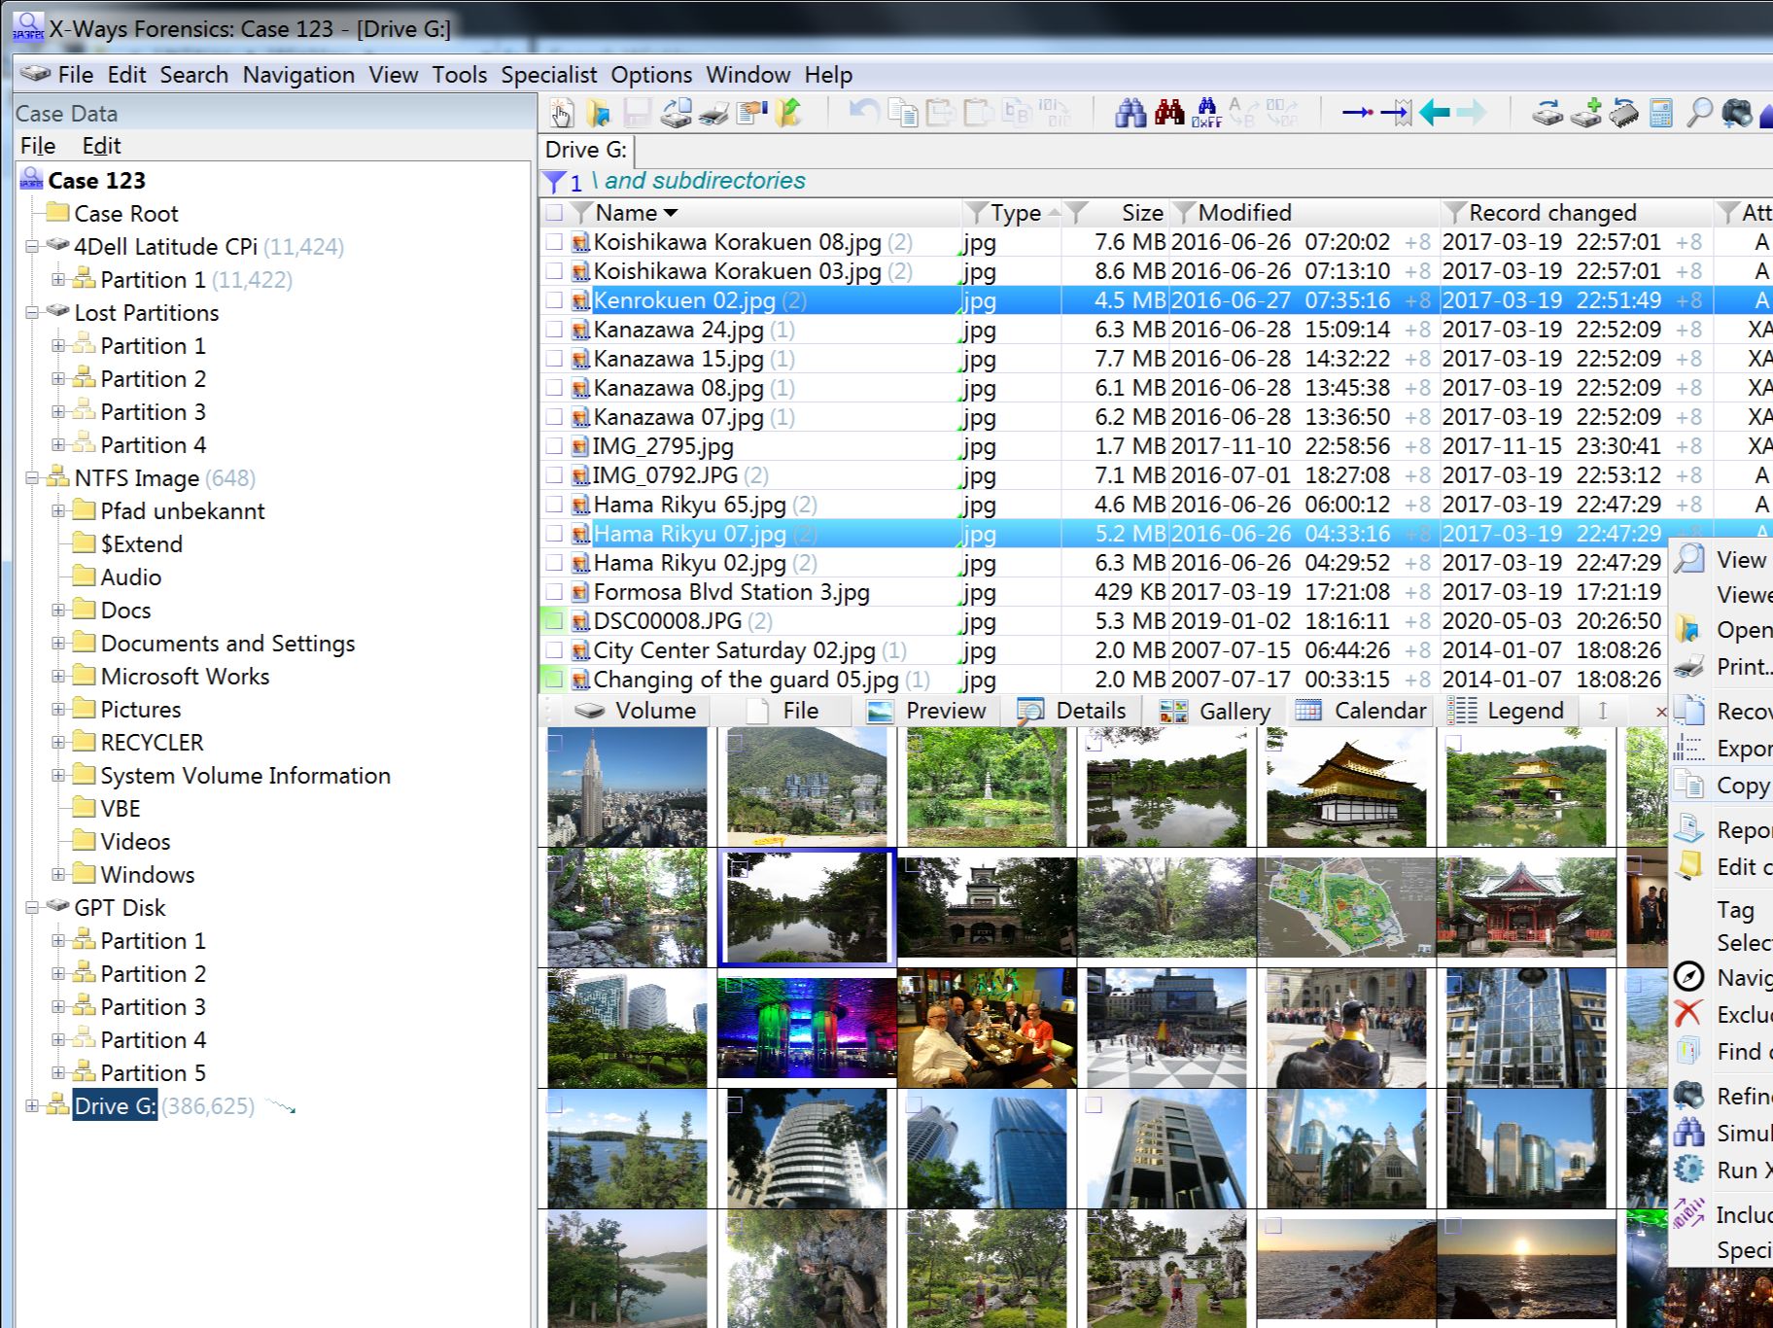Click the go-to-end arrow toolbar icon
1773x1328 pixels.
coord(1396,113)
